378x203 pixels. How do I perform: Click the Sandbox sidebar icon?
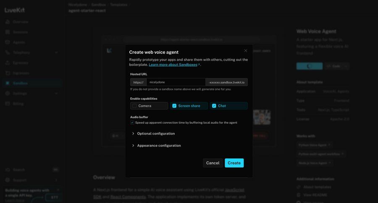click(8, 83)
